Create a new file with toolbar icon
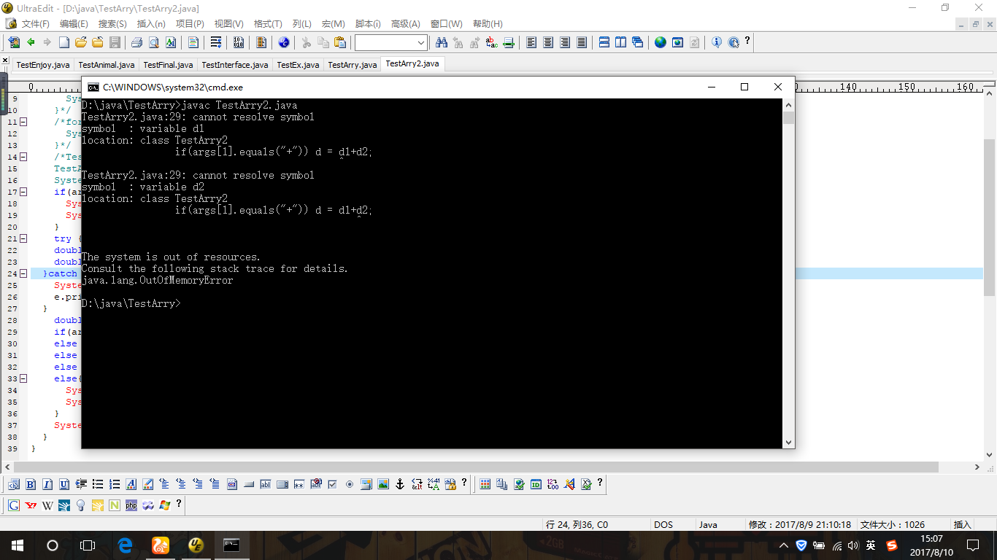 [x=63, y=42]
